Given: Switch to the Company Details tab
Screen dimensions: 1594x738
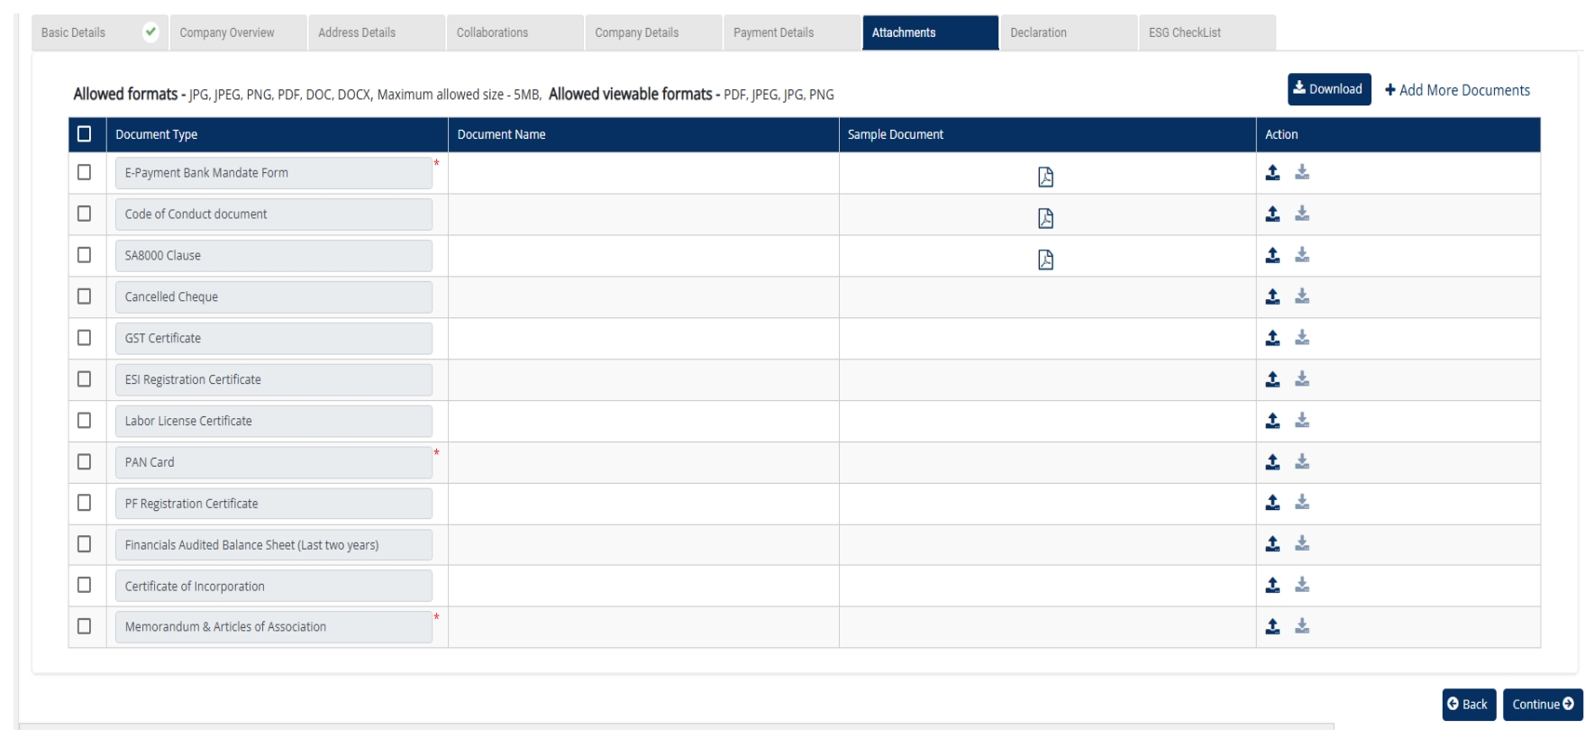Looking at the screenshot, I should pyautogui.click(x=653, y=32).
